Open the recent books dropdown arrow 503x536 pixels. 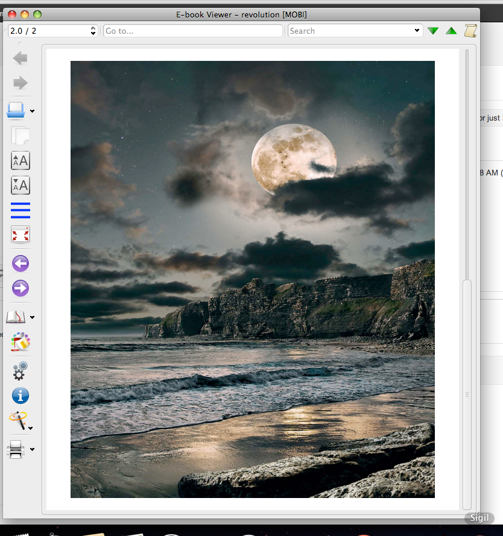pyautogui.click(x=32, y=111)
